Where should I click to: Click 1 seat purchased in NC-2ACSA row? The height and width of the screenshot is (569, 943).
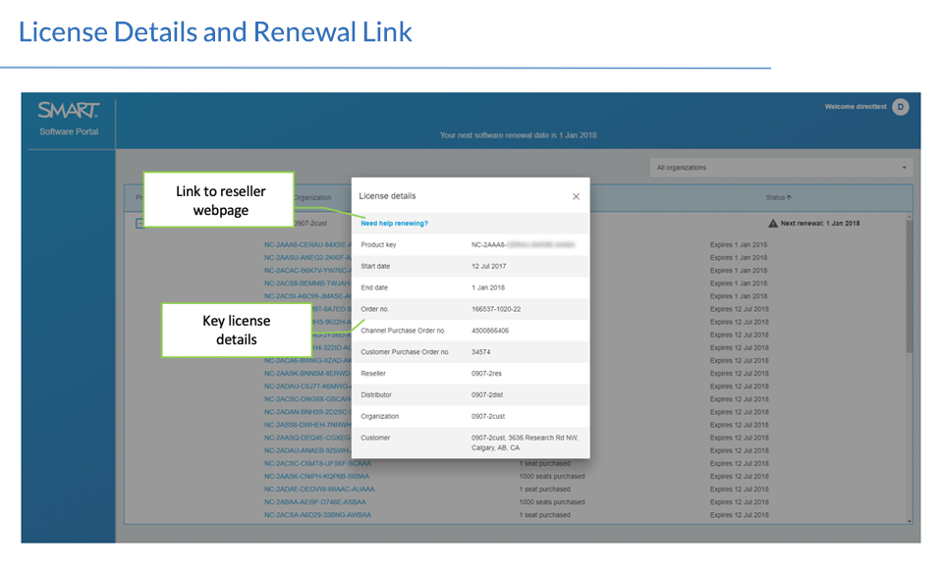point(544,515)
